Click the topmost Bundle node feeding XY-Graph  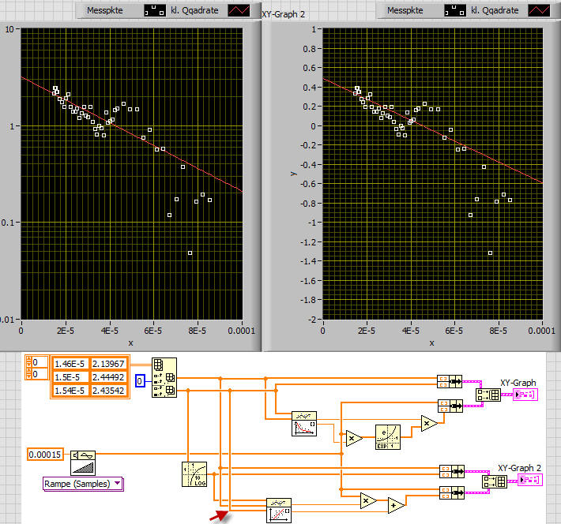[450, 381]
